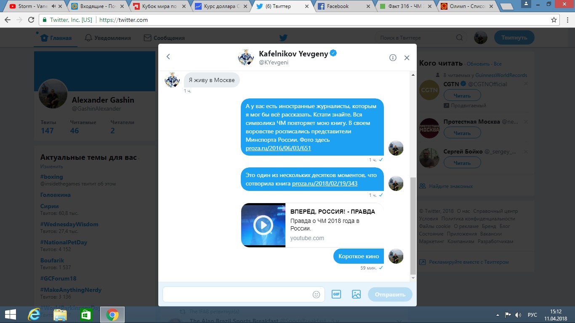Close the direct message dialog
The image size is (575, 323).
click(407, 58)
